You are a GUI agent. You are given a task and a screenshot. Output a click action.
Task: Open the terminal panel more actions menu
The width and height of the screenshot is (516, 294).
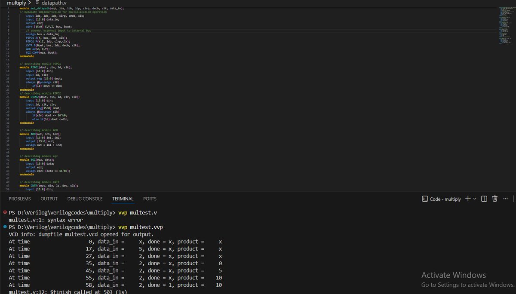tap(505, 199)
